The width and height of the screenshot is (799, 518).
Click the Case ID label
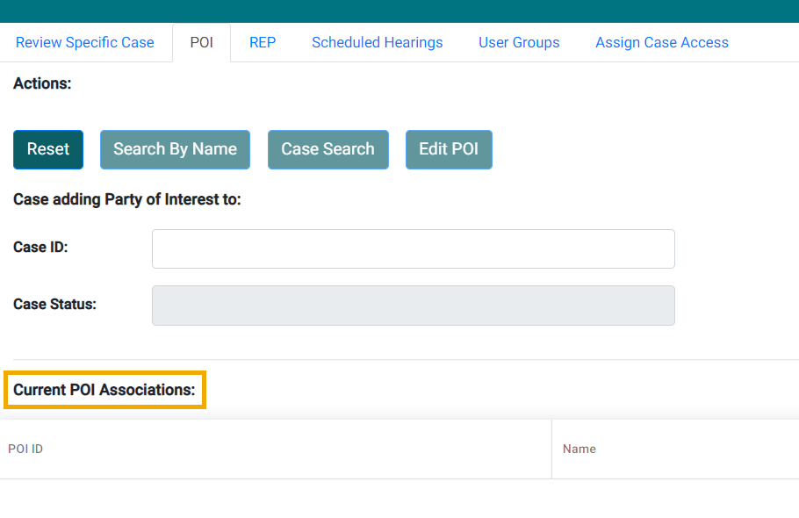click(x=40, y=248)
